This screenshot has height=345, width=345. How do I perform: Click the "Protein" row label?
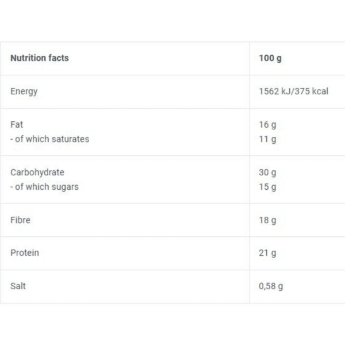[25, 253]
